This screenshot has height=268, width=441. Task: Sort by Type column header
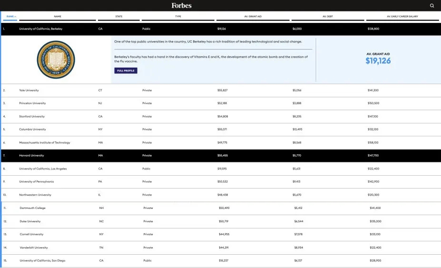click(x=178, y=16)
